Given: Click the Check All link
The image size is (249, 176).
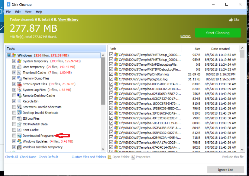Looking at the screenshot, I should (x=11, y=157).
